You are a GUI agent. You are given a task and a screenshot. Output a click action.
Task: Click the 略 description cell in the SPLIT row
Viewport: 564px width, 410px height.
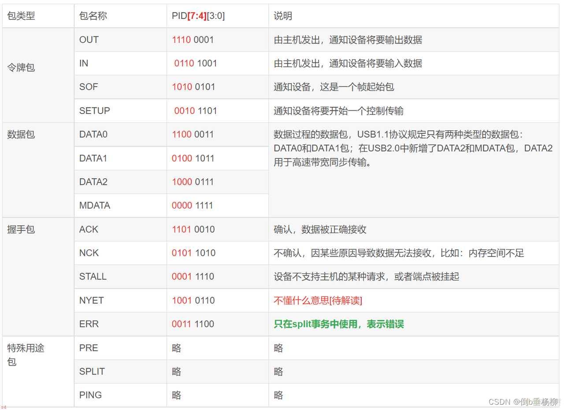(x=414, y=372)
